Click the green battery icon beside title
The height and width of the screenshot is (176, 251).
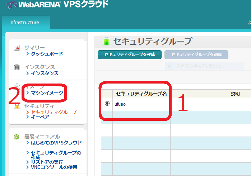[x=106, y=41]
